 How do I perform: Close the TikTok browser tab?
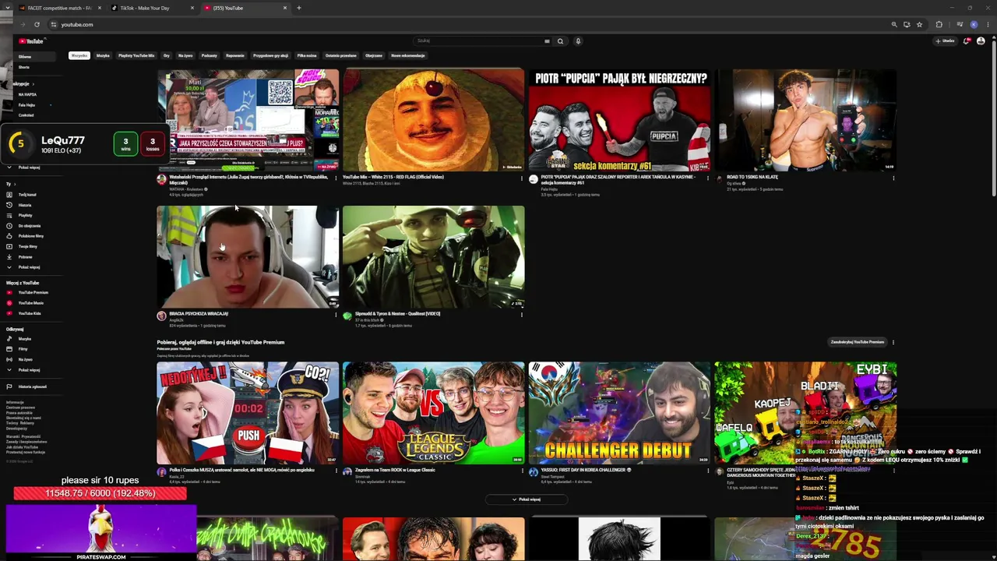(192, 8)
